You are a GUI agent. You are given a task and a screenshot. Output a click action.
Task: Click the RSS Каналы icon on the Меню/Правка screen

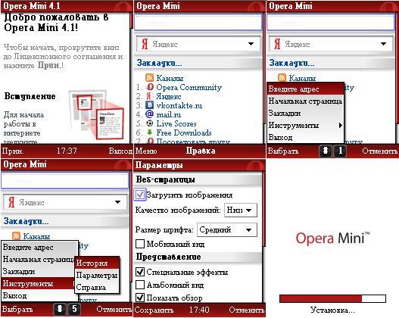pos(149,77)
